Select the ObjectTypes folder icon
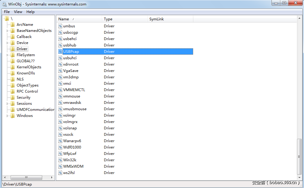The image size is (304, 188). tap(12, 85)
